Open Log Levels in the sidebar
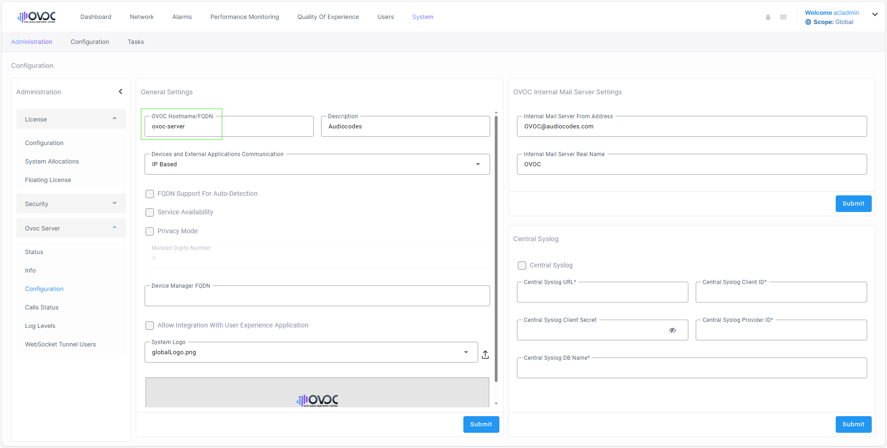The width and height of the screenshot is (887, 448). pyautogui.click(x=40, y=326)
